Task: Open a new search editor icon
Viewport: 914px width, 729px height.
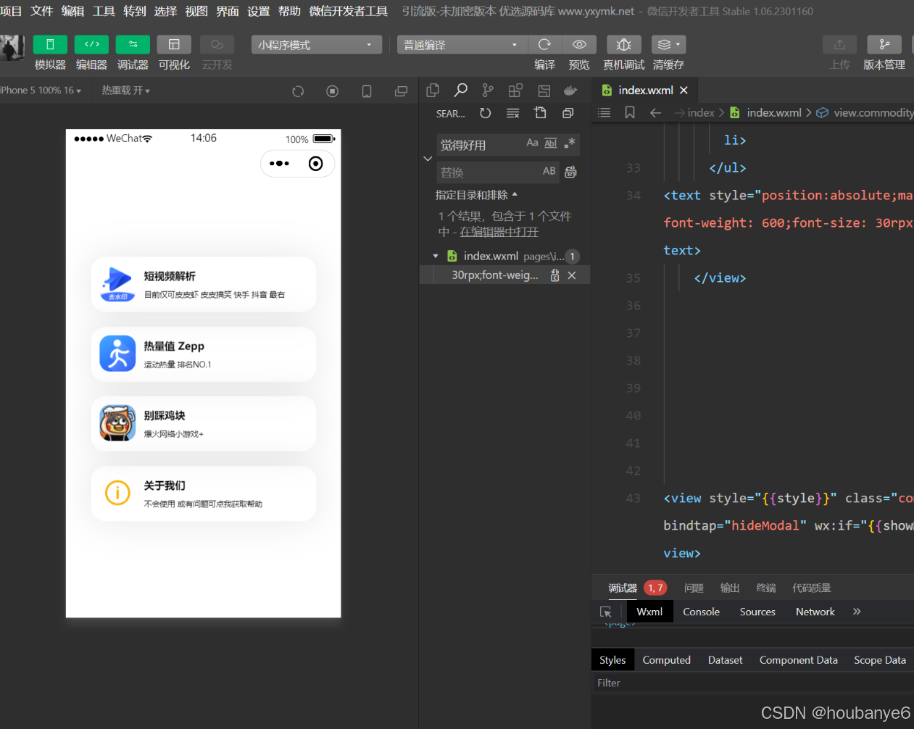Action: 540,113
